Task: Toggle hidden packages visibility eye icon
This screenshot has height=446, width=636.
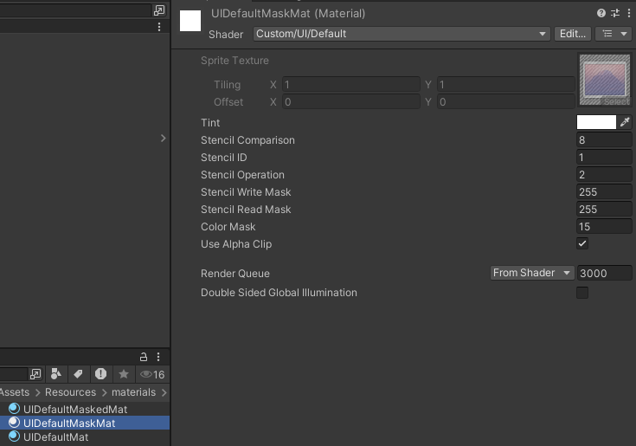Action: point(152,374)
